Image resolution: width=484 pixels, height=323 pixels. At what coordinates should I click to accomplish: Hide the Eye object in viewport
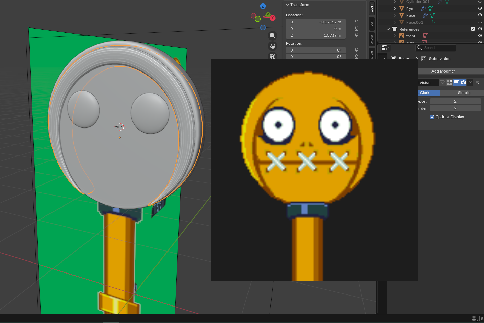tap(480, 8)
